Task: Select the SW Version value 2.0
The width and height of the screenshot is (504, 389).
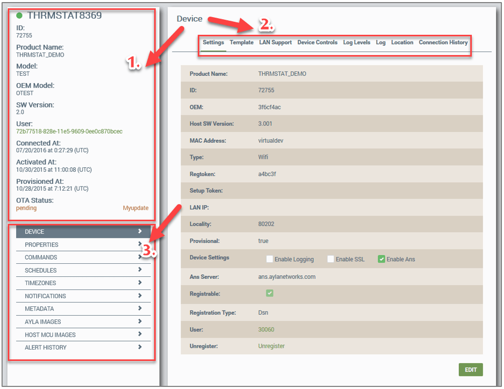Action: tap(20, 112)
